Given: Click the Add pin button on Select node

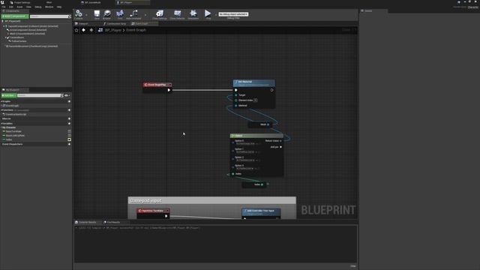Looking at the screenshot, I should [276, 147].
